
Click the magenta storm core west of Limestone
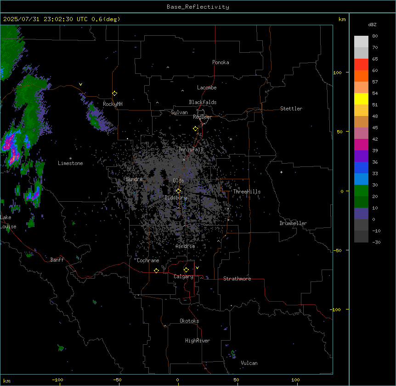[11, 148]
